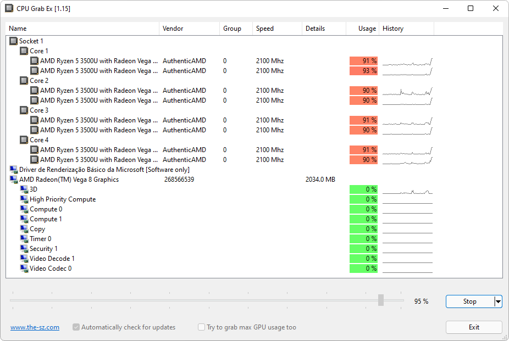Sort by the Name column header
Viewport: 509px width, 341px height.
pyautogui.click(x=82, y=29)
